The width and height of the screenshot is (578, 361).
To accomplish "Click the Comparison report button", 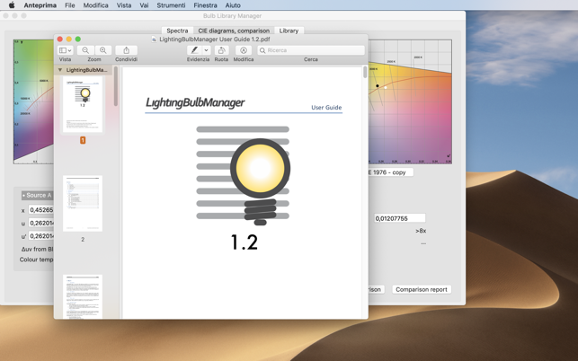I will (x=422, y=289).
